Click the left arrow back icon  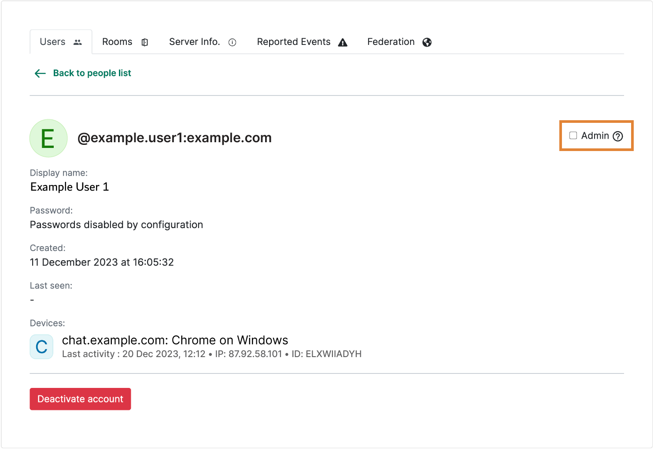pos(40,74)
